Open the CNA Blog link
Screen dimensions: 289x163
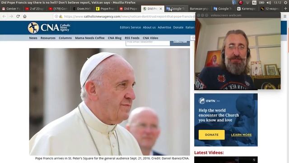click(x=115, y=38)
